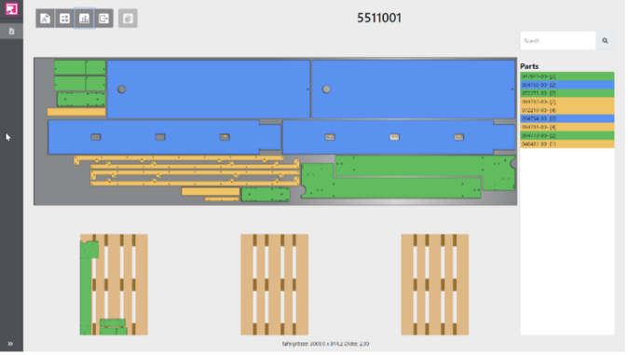
Task: Click the empty pallet on the right
Action: coord(435,284)
